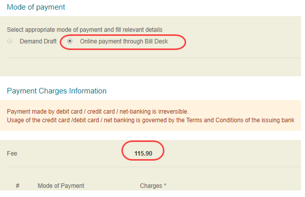Click the word 'irreversible' in the warning
This screenshot has height=197, width=305.
point(173,112)
